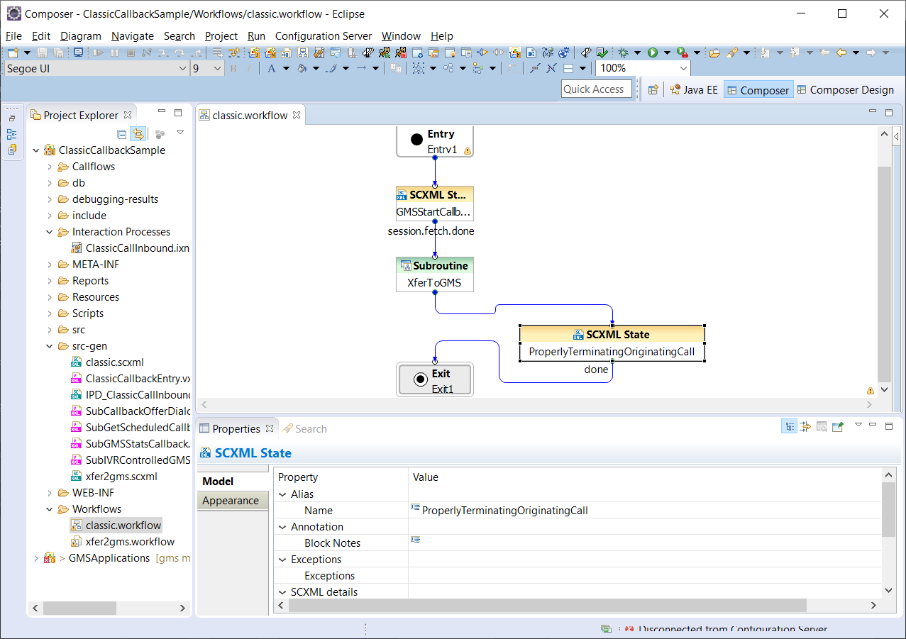
Task: Click the Open Perspective icon
Action: [653, 89]
